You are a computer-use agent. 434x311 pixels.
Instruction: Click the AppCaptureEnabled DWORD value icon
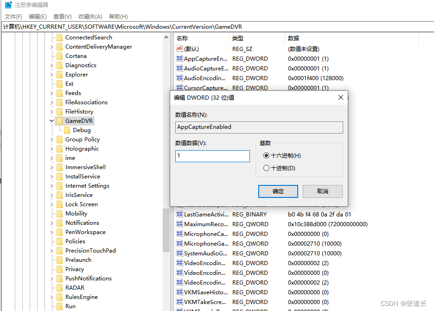tap(180, 58)
